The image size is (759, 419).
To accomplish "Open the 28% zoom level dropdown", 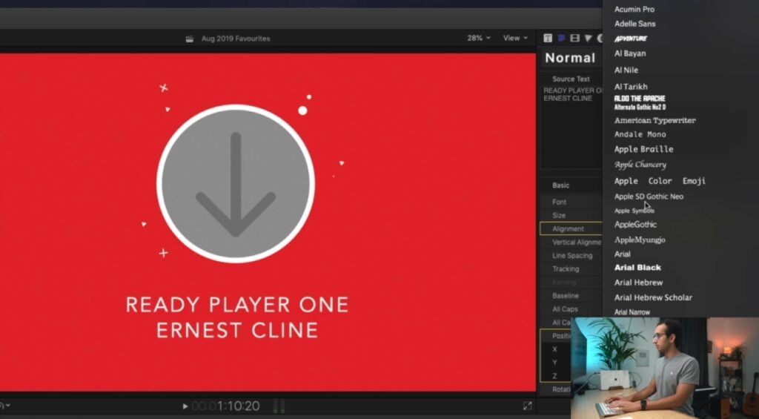I will [479, 38].
